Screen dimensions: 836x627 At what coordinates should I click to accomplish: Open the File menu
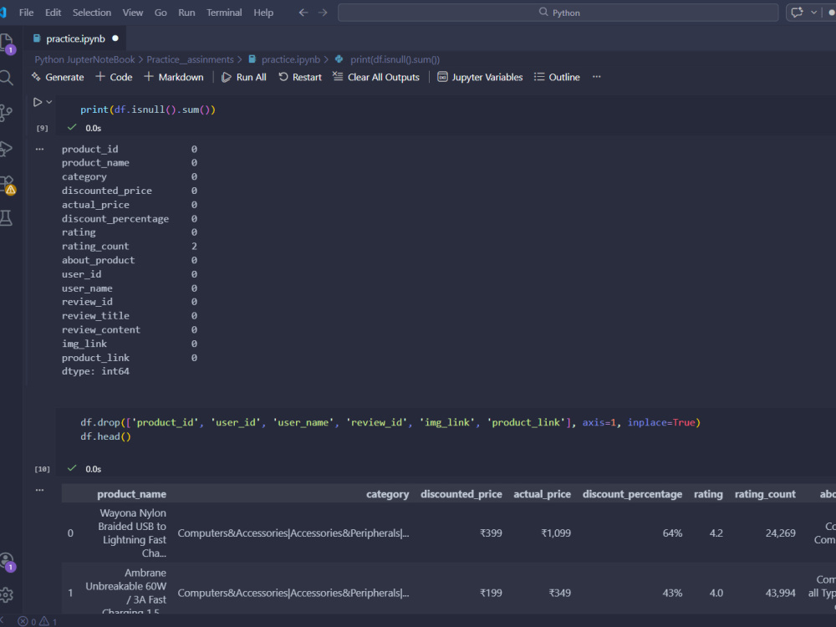pyautogui.click(x=26, y=13)
